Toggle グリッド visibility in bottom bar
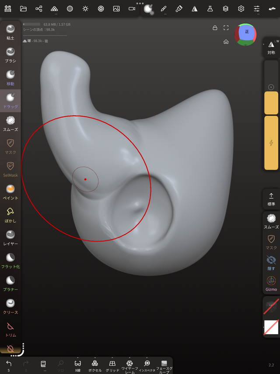Viewport: 280px width, 374px height. coord(112,365)
